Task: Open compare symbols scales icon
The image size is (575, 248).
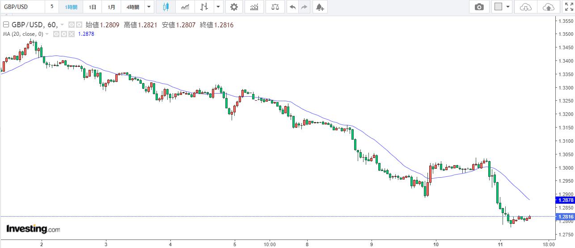Action: tap(275, 7)
